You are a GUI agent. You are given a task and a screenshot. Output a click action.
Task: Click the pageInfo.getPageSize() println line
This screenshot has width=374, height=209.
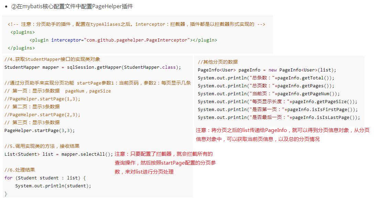point(277,102)
